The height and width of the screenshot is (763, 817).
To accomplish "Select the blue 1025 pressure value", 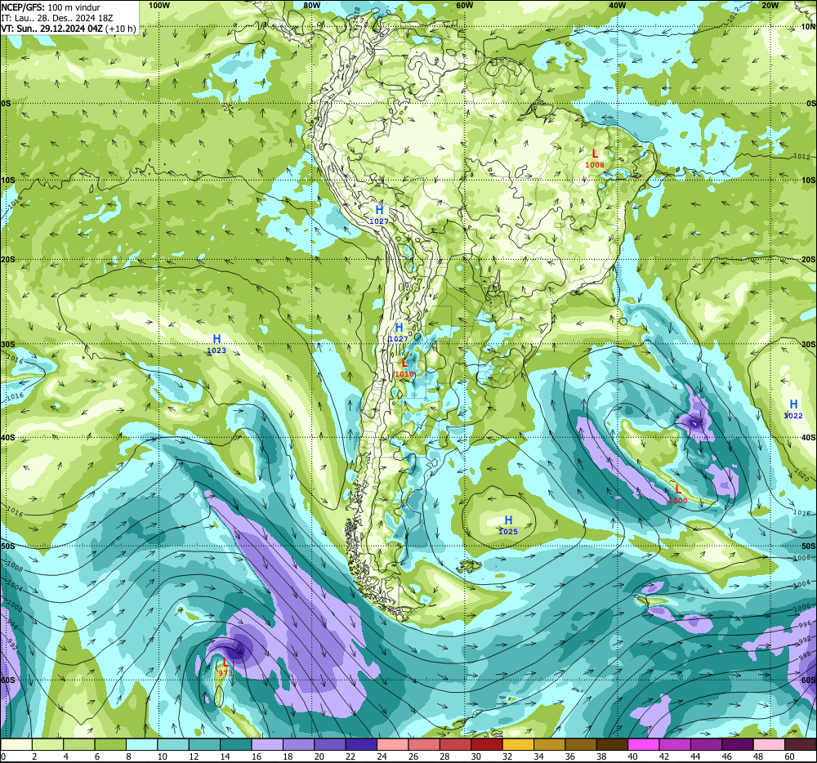I will (x=508, y=532).
